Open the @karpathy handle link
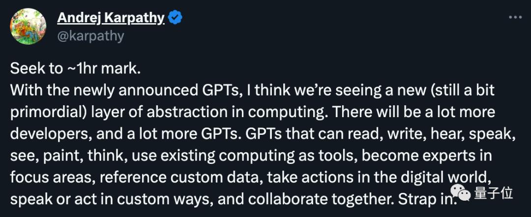 [90, 36]
